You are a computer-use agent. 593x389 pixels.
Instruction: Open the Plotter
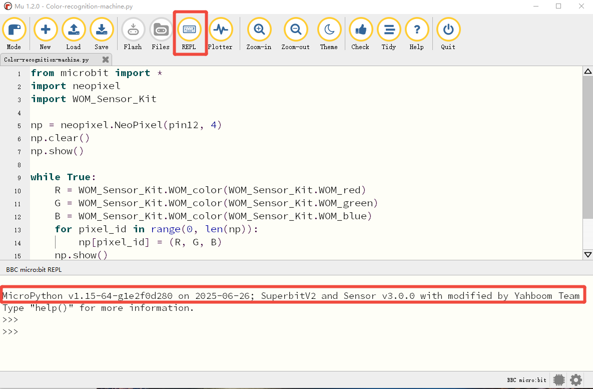point(220,34)
